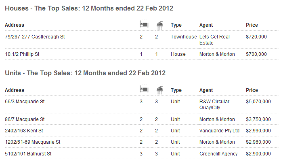Click the Address header in the Houses table
The height and width of the screenshot is (168, 281).
click(x=15, y=25)
